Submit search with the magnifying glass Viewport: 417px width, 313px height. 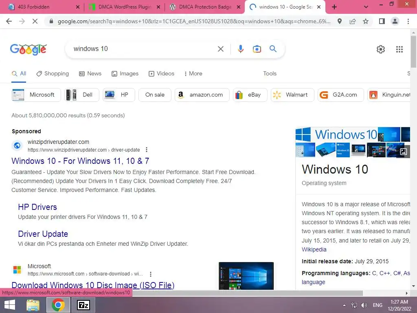pos(273,49)
